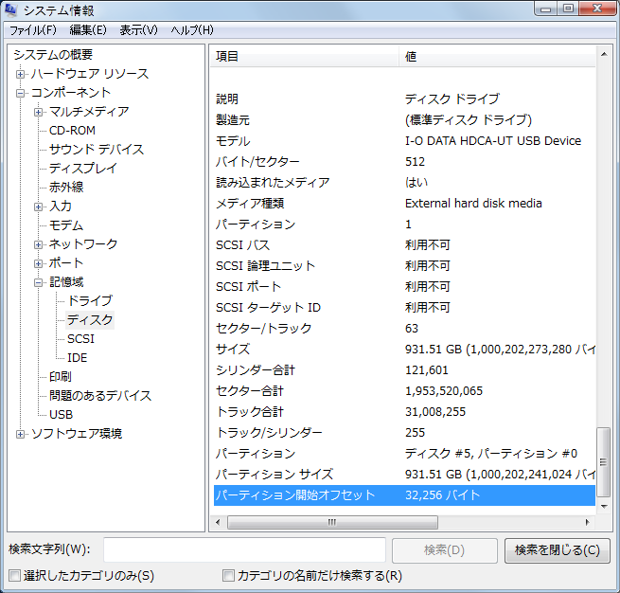
Task: Collapse the 記憶域 node
Action: [x=39, y=282]
